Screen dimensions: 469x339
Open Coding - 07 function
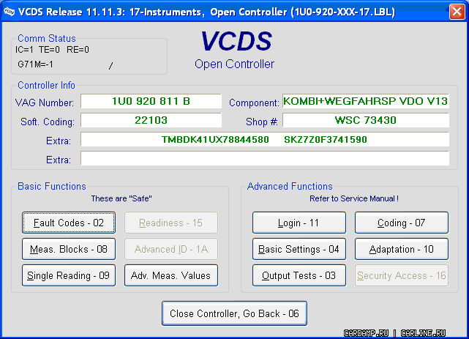[x=402, y=223]
